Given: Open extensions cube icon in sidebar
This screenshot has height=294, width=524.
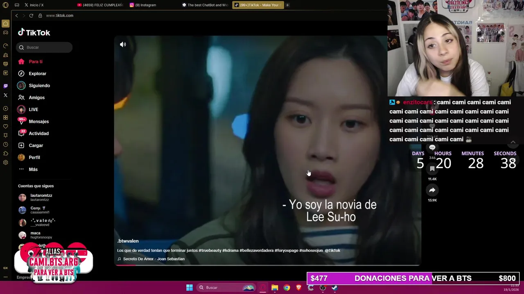Looking at the screenshot, I should click(5, 154).
